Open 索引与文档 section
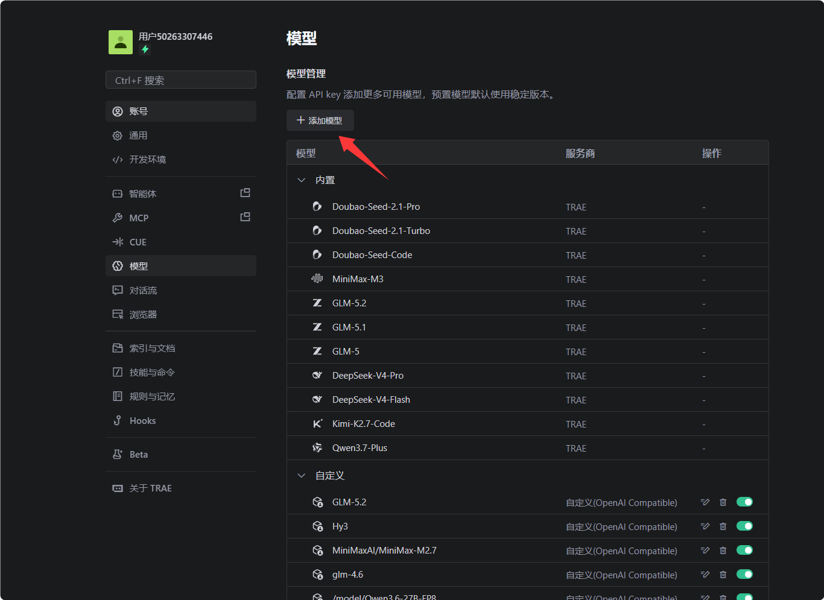 click(x=181, y=348)
